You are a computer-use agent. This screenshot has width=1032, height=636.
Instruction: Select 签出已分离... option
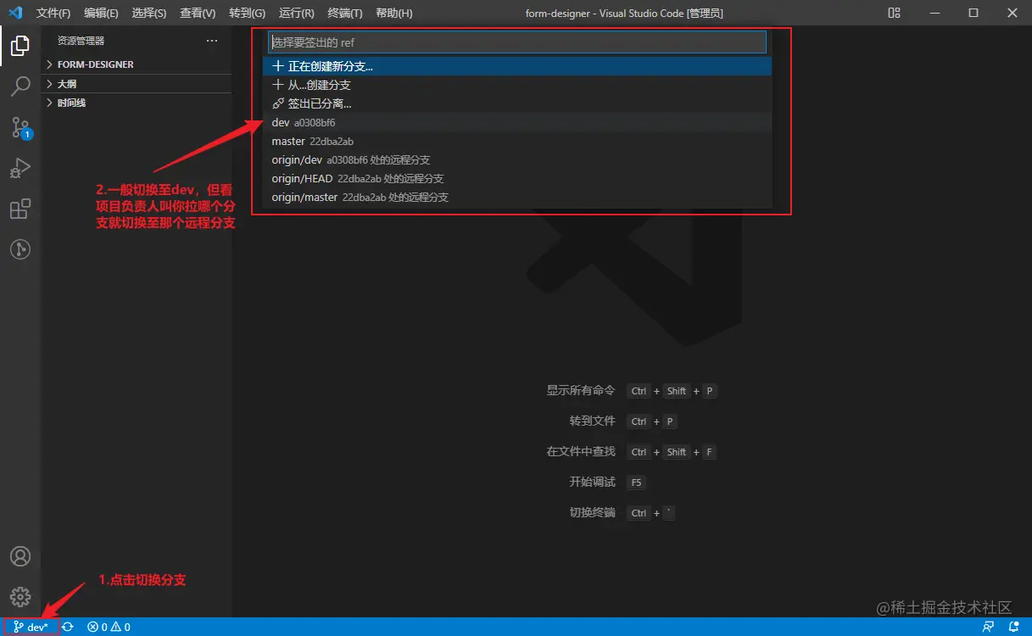(517, 103)
